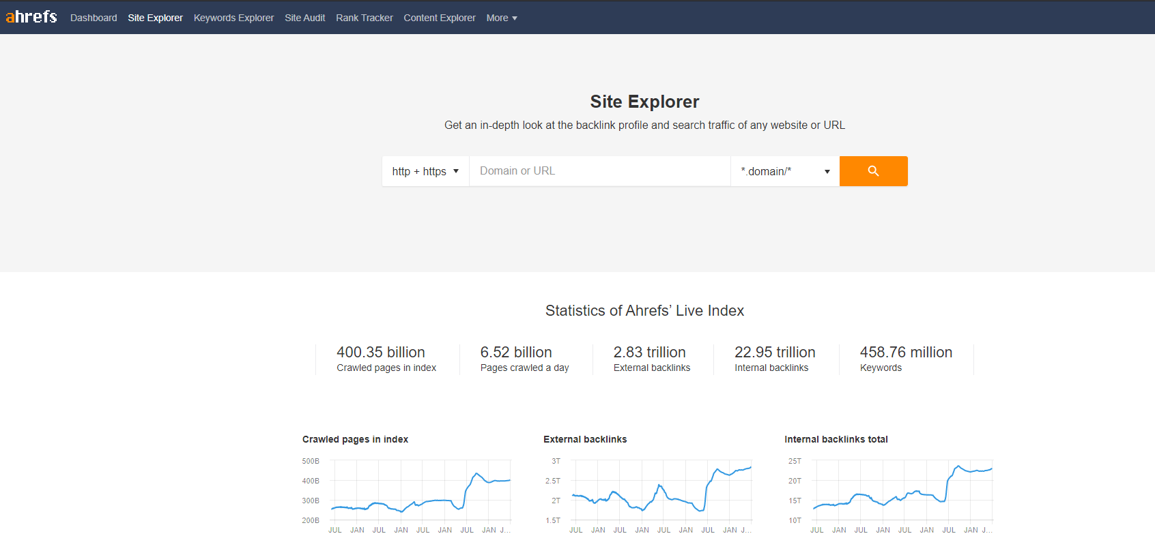This screenshot has width=1155, height=551.
Task: Click the 400.35 billion crawled pages stat
Action: (386, 359)
